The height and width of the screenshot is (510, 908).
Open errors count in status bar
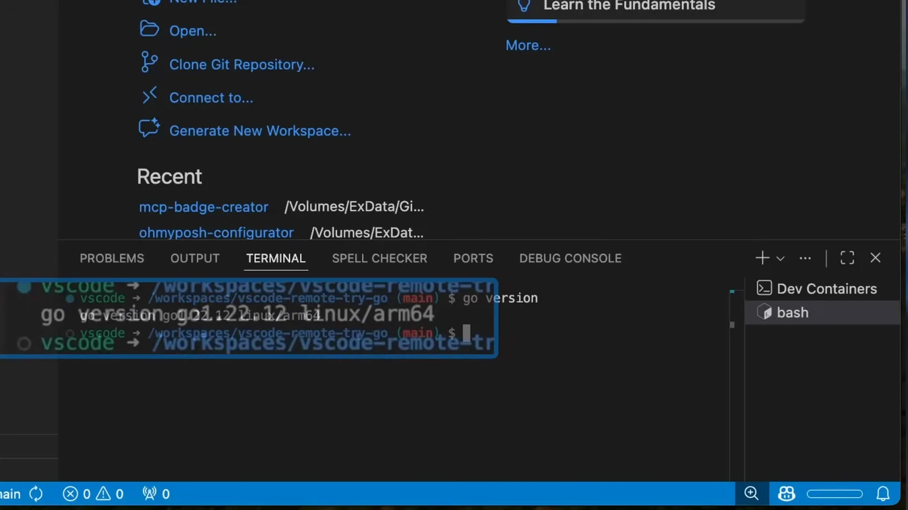click(77, 494)
